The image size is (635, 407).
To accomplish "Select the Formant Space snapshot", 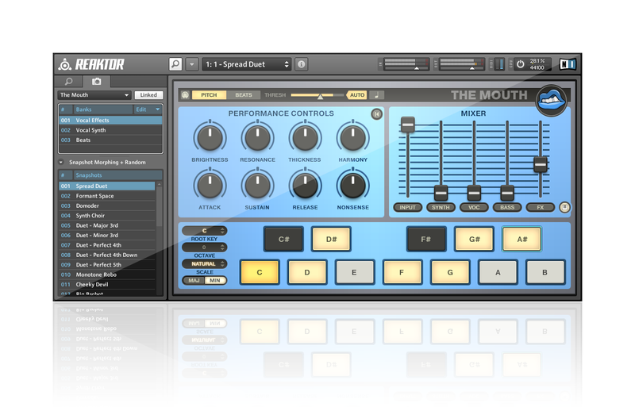I will (x=107, y=196).
